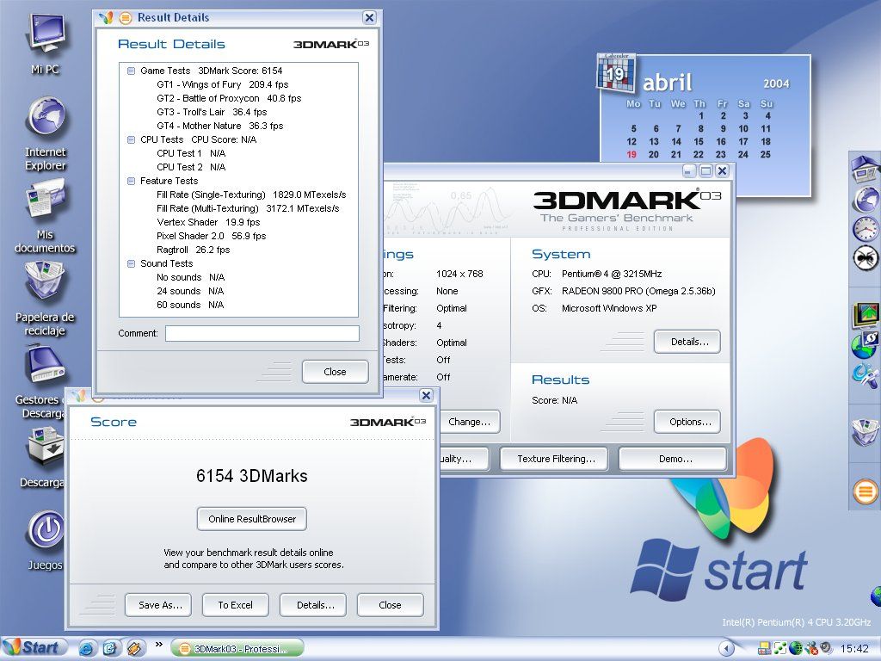Open Juegos power-button desktop icon
This screenshot has height=661, width=881.
click(45, 530)
